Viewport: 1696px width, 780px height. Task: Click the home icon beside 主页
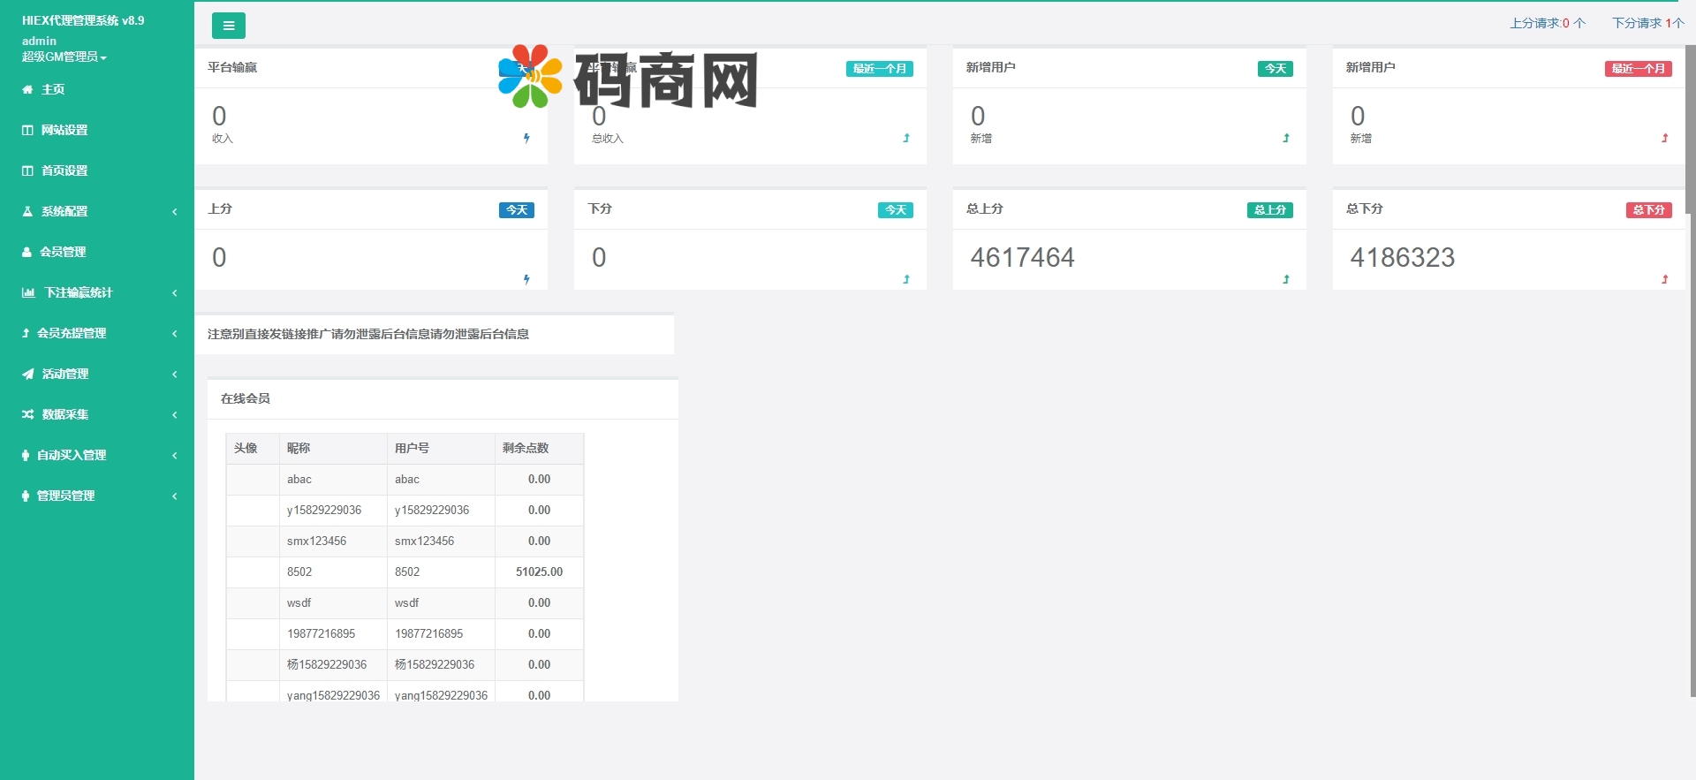coord(27,89)
